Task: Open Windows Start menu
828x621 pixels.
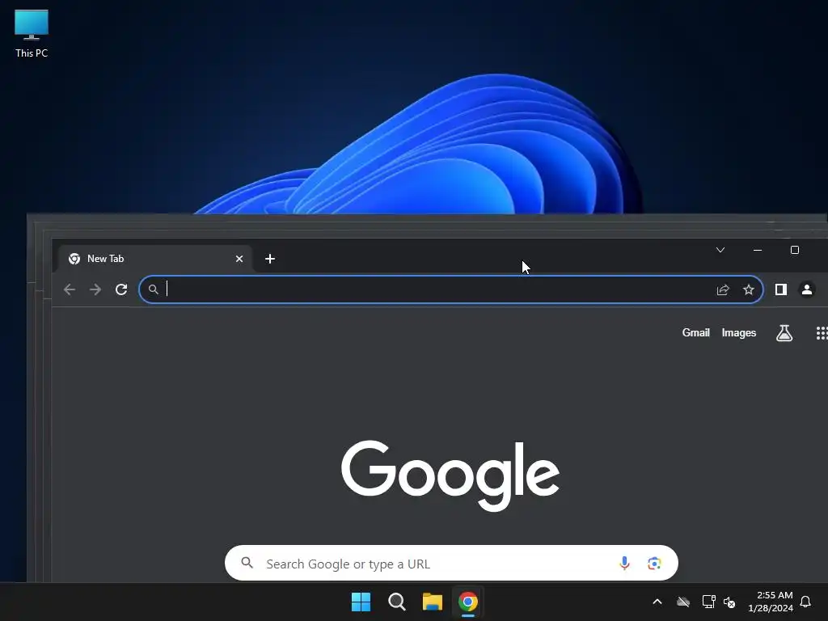Action: tap(361, 602)
